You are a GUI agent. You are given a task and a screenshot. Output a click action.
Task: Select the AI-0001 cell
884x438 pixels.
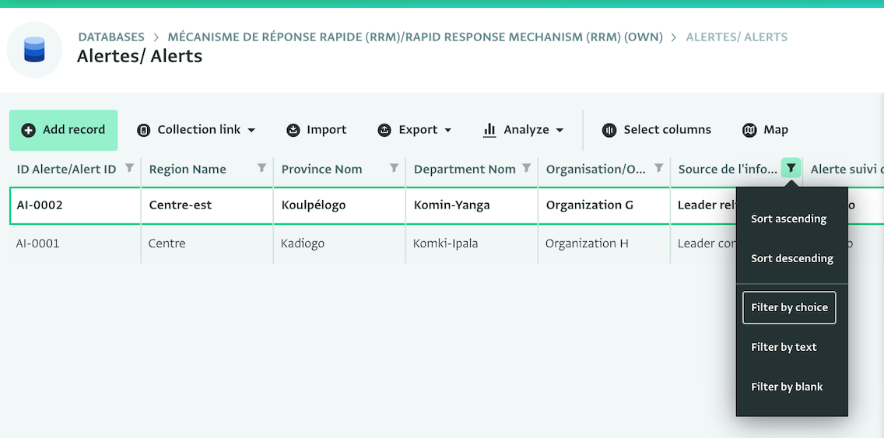pyautogui.click(x=75, y=244)
